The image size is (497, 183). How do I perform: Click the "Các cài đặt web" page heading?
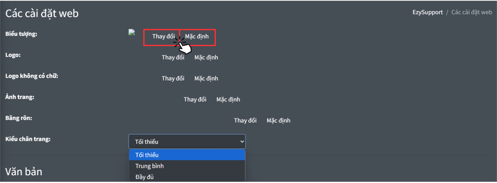[x=42, y=14]
